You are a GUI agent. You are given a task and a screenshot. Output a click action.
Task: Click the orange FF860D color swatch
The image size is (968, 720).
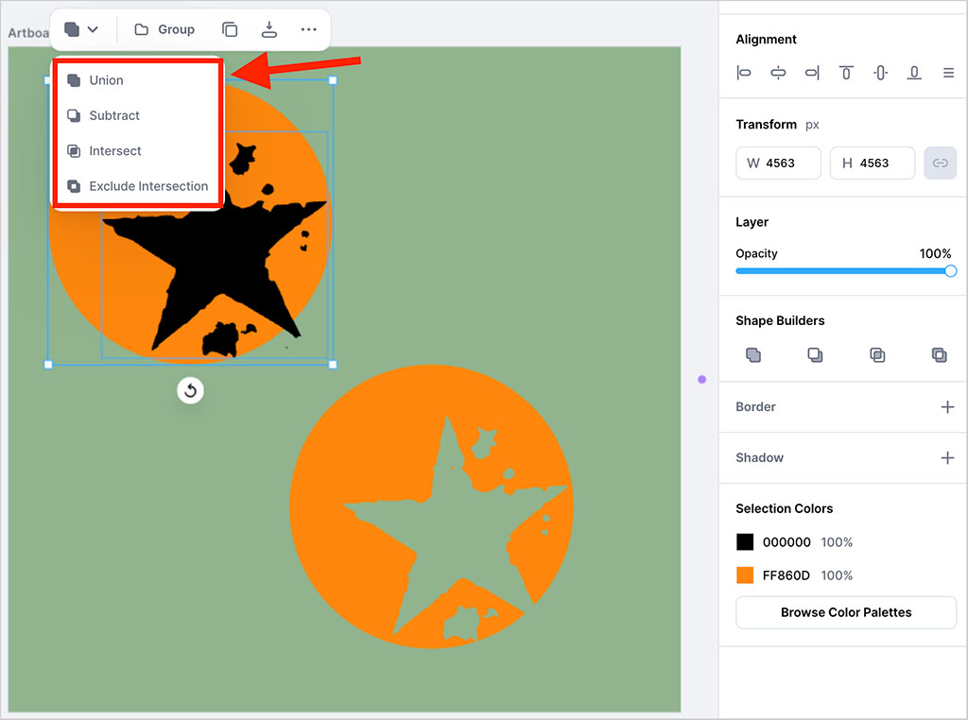[x=745, y=575]
